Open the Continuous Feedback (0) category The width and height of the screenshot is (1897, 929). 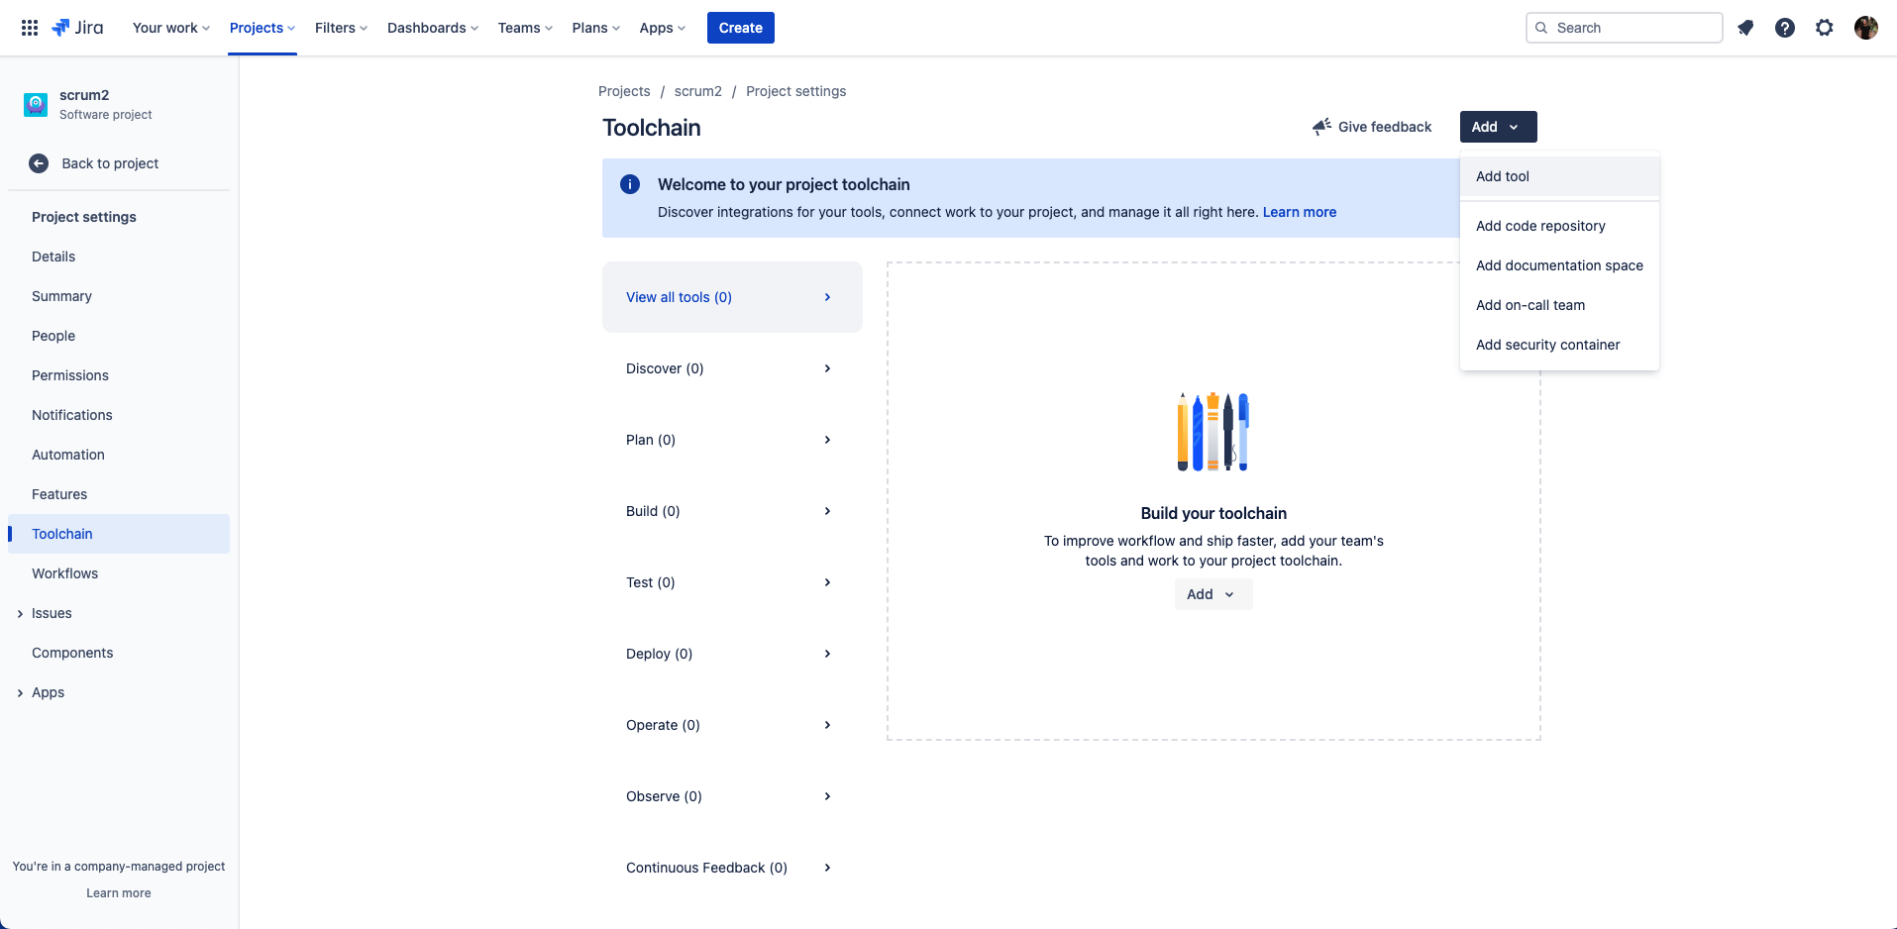point(732,868)
